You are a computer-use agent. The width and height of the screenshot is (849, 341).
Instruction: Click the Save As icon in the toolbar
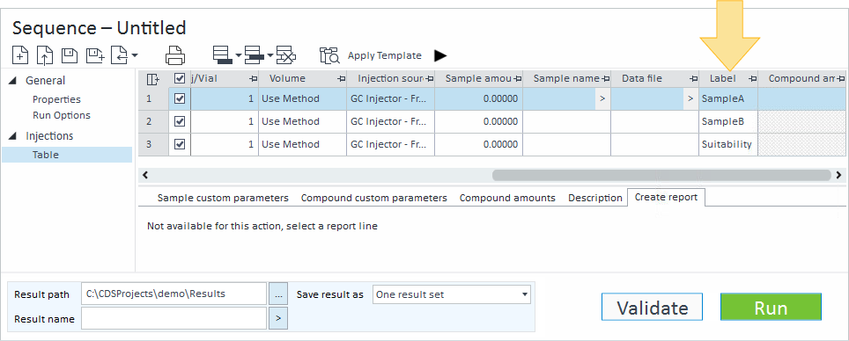(95, 55)
